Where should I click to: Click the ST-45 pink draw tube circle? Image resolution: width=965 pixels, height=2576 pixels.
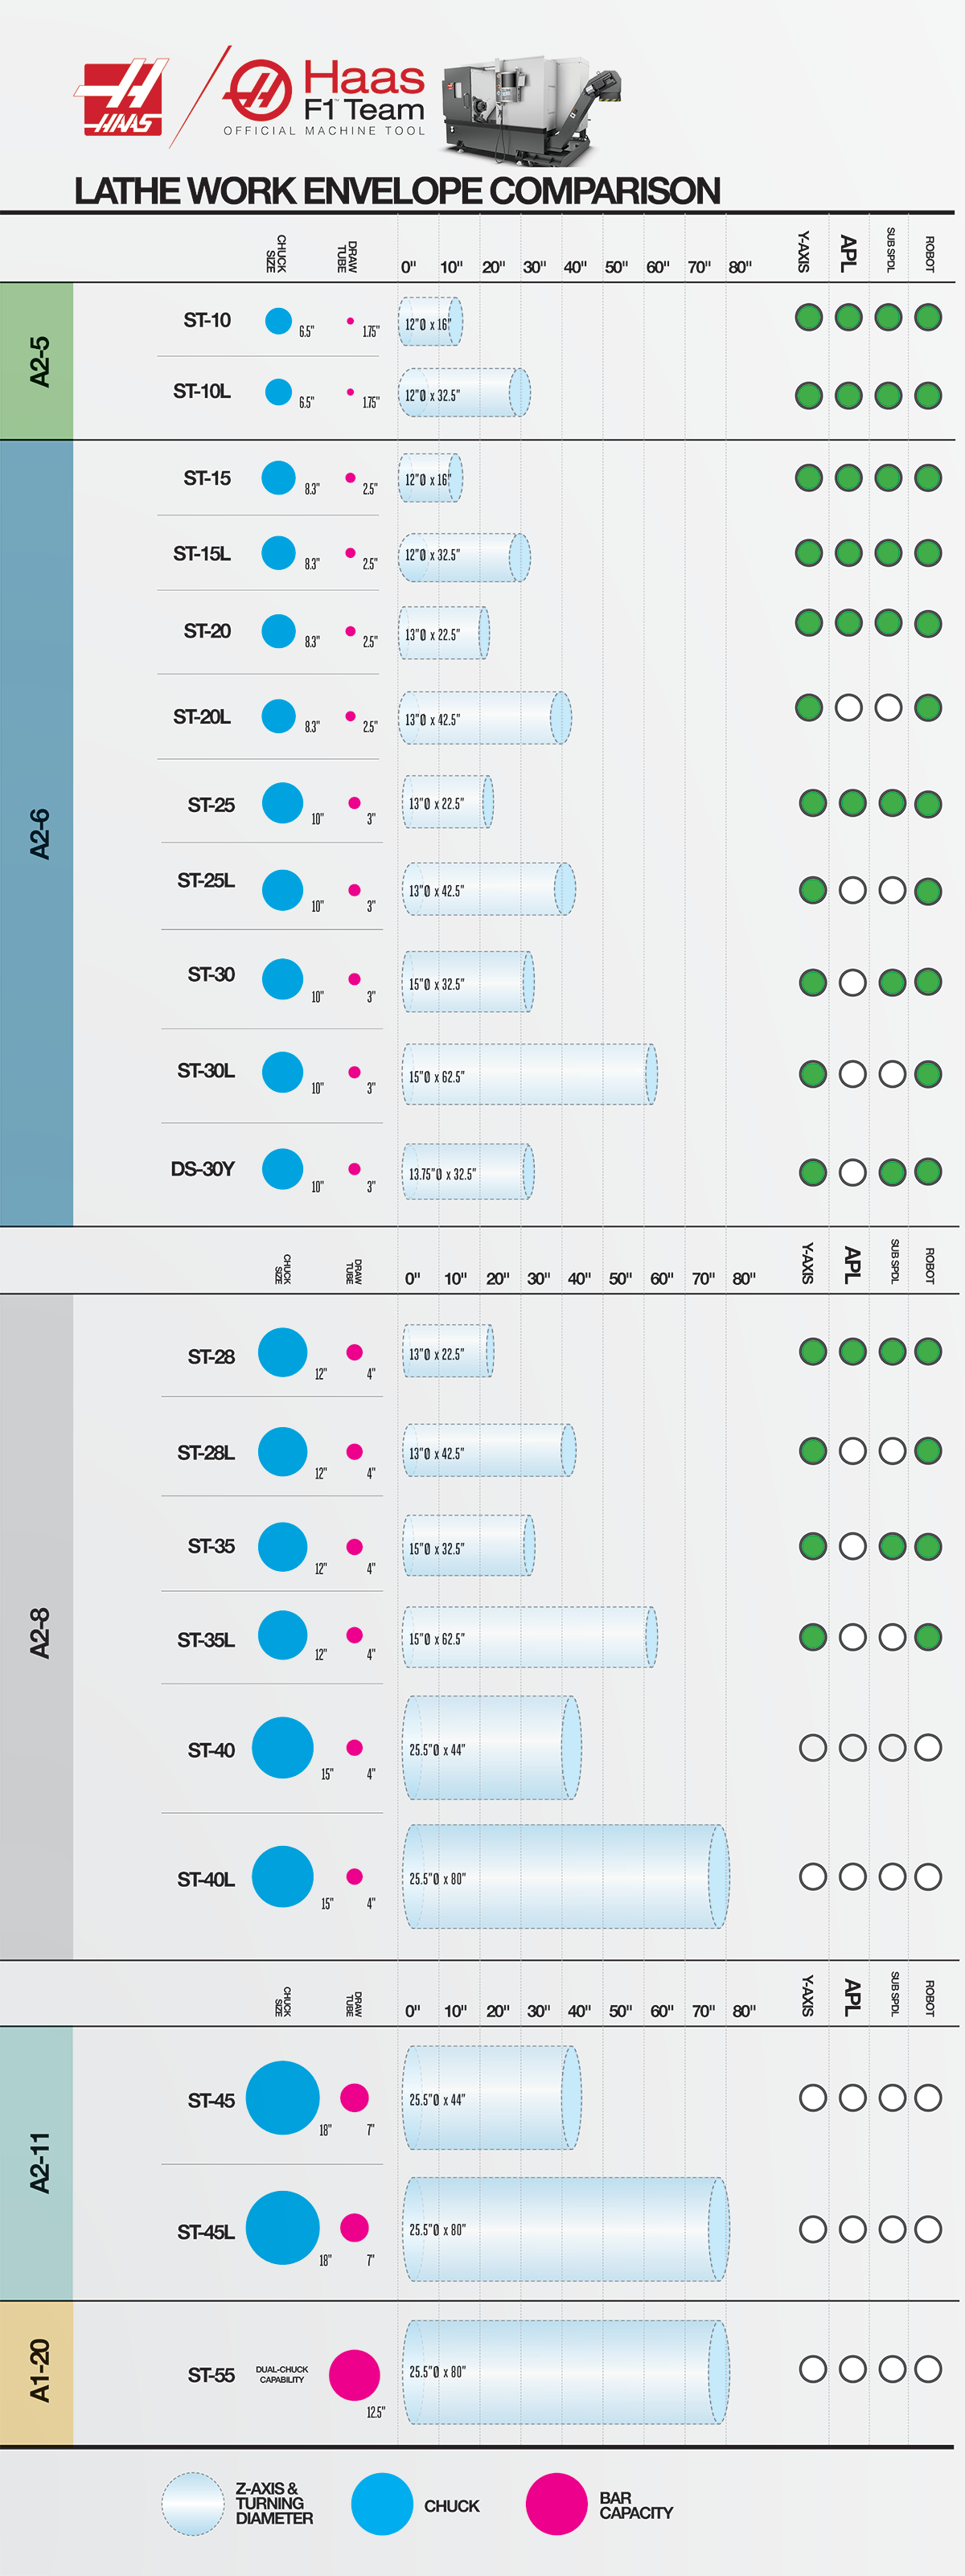pyautogui.click(x=354, y=2097)
